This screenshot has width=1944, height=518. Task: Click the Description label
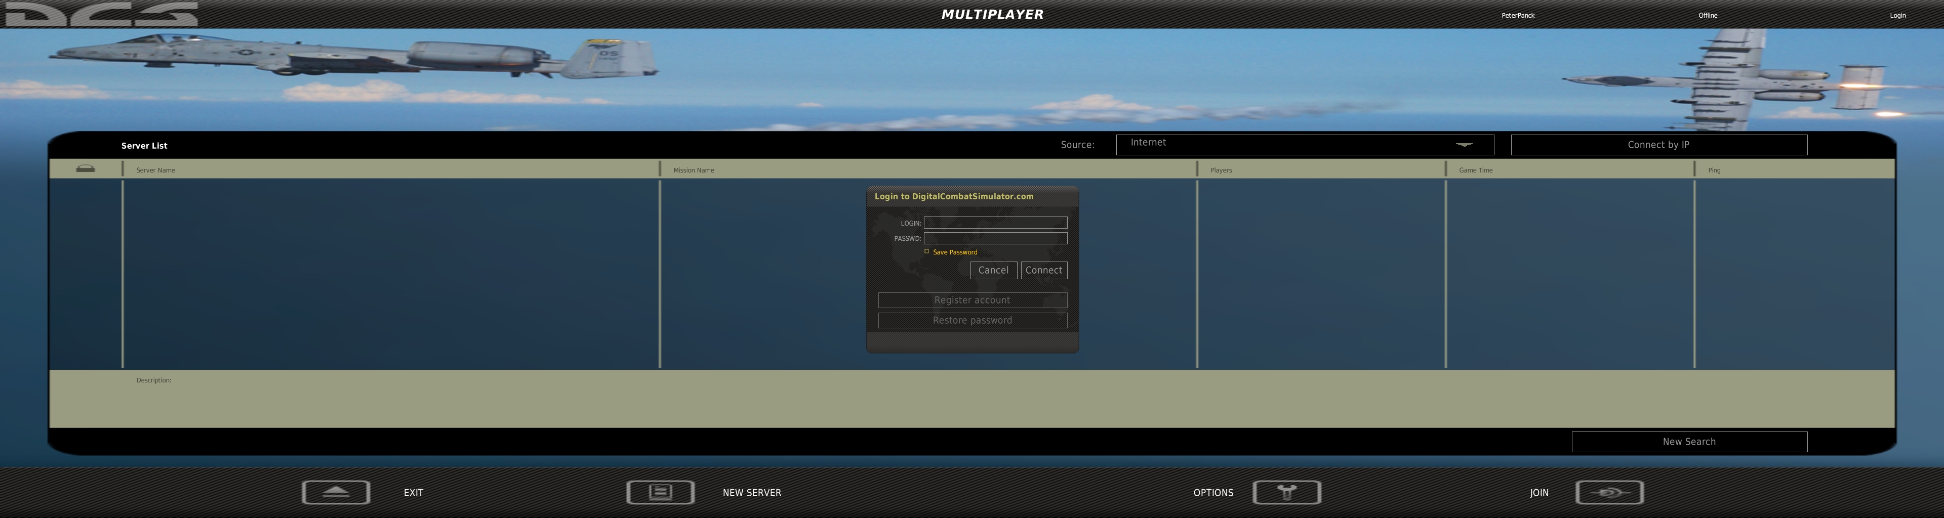[x=153, y=380]
